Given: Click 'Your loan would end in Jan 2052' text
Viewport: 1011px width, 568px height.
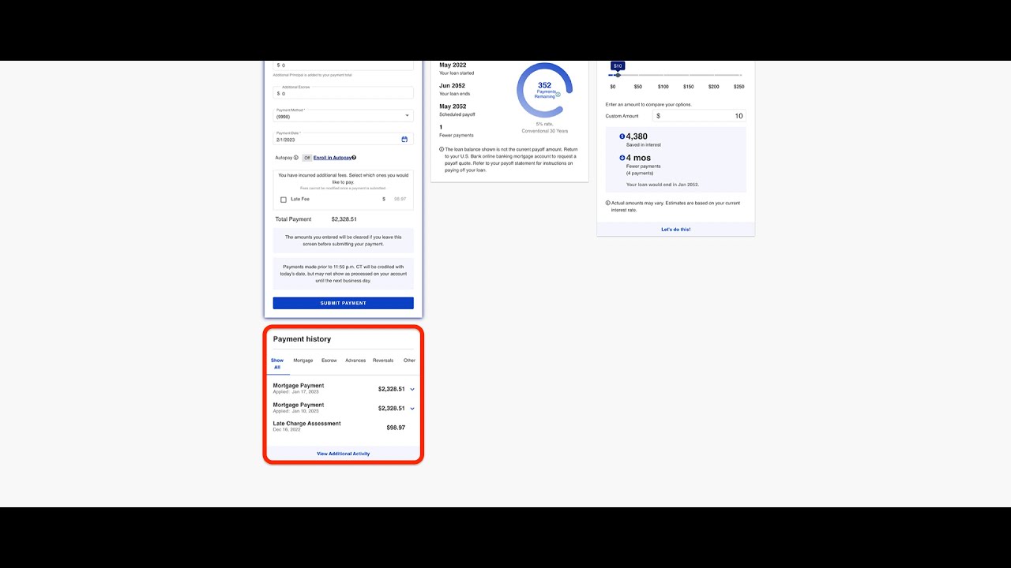Looking at the screenshot, I should click(x=663, y=185).
